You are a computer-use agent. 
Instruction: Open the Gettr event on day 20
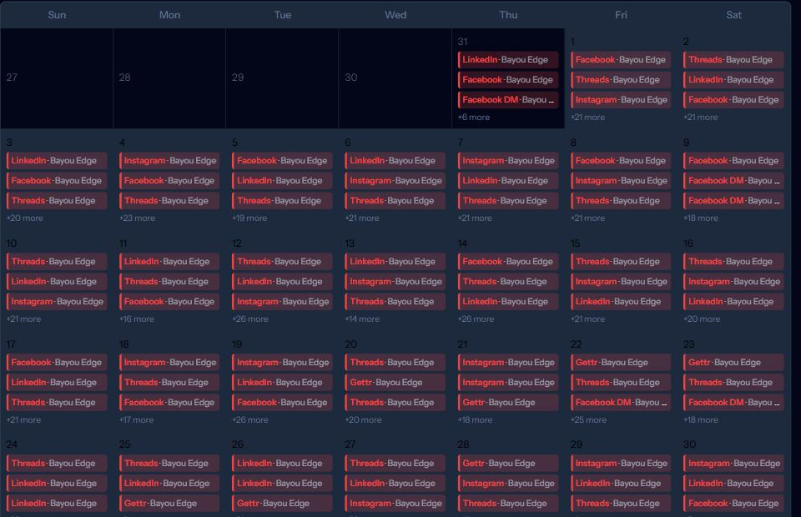point(395,382)
